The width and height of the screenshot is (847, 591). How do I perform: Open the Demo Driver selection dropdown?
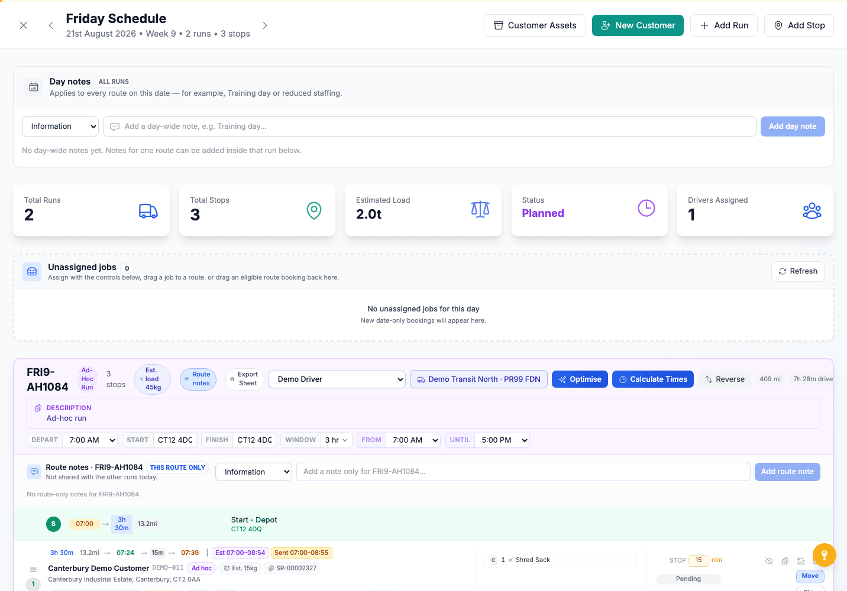coord(337,379)
